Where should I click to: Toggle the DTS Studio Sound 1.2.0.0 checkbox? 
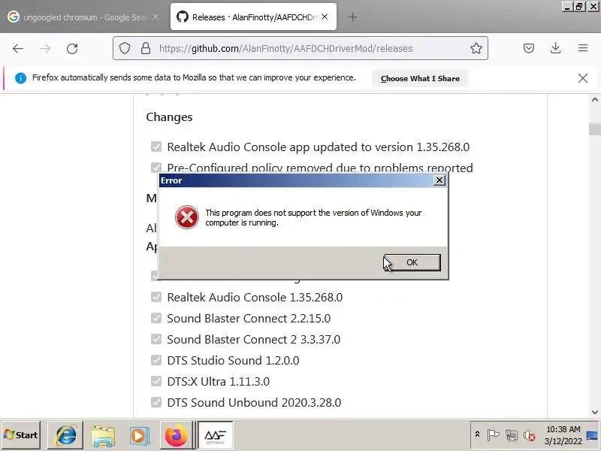coord(156,361)
